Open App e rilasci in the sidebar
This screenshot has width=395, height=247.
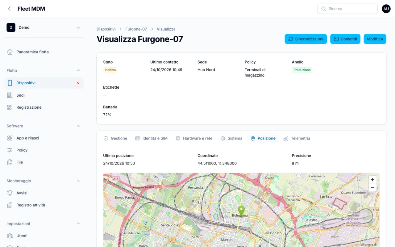click(44, 138)
